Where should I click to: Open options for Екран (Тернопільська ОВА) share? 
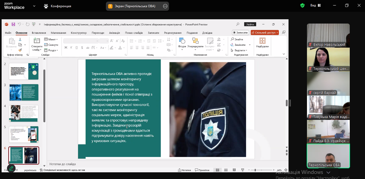(x=165, y=6)
